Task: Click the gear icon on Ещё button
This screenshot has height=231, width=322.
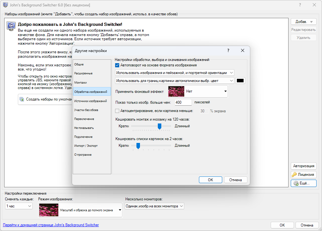Action: (x=296, y=183)
